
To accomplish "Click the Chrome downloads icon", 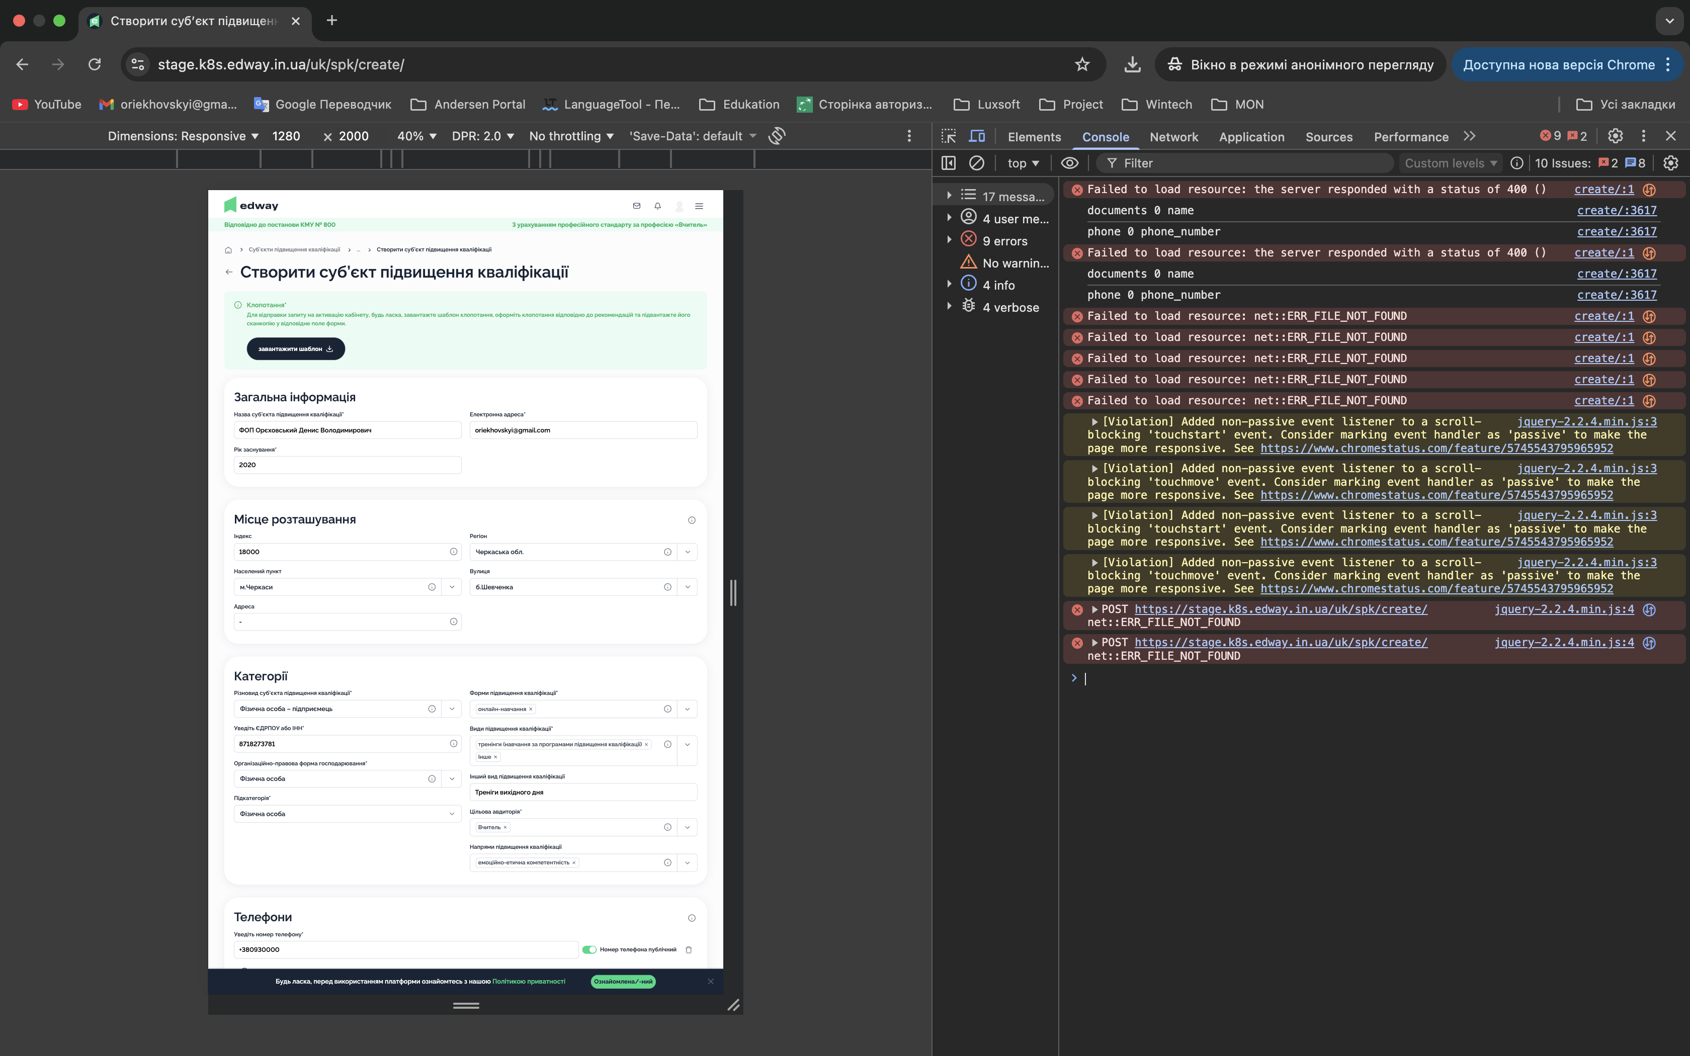I will click(1132, 64).
